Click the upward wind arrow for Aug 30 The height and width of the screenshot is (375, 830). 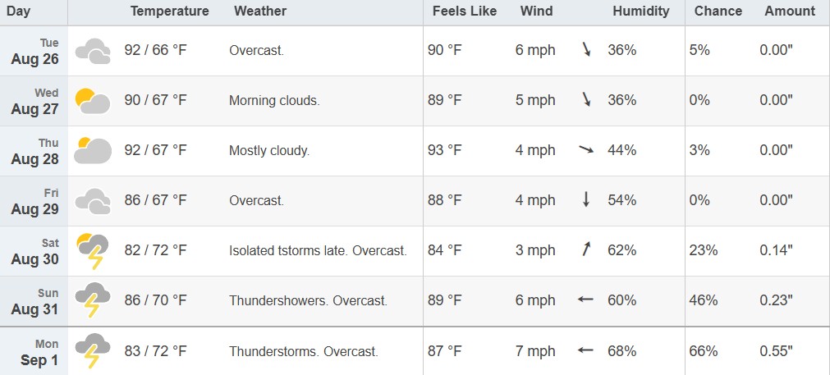point(586,249)
